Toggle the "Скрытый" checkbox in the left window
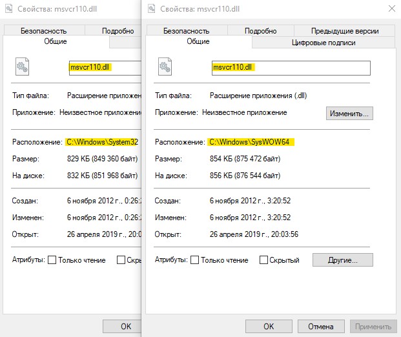 121,260
